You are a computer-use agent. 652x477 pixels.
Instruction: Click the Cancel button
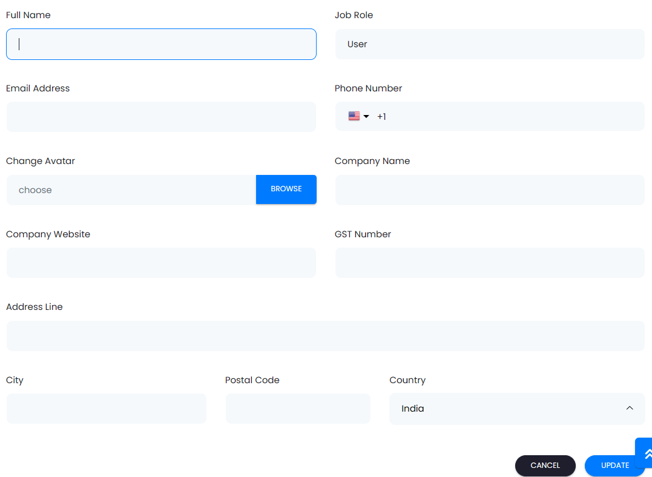click(x=545, y=465)
